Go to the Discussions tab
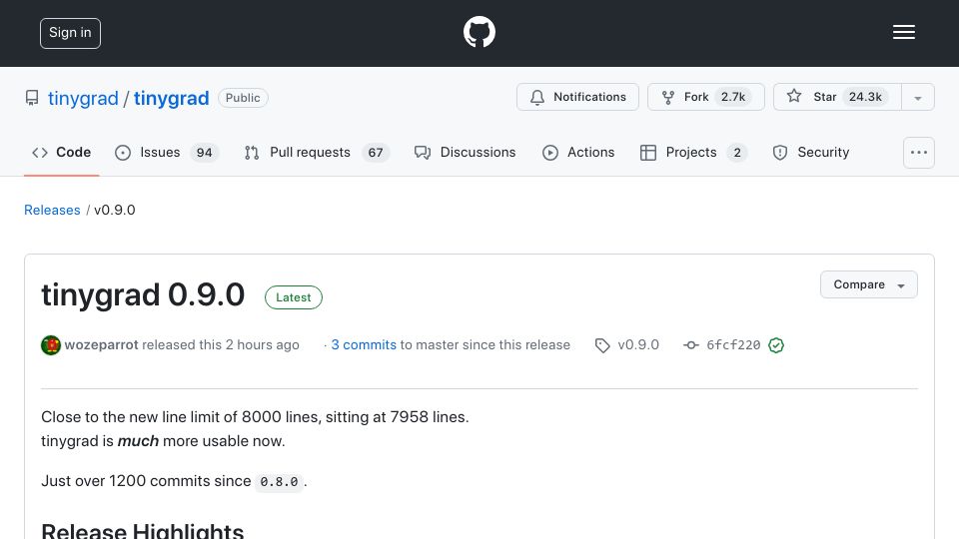Viewport: 959px width, 539px height. (465, 152)
